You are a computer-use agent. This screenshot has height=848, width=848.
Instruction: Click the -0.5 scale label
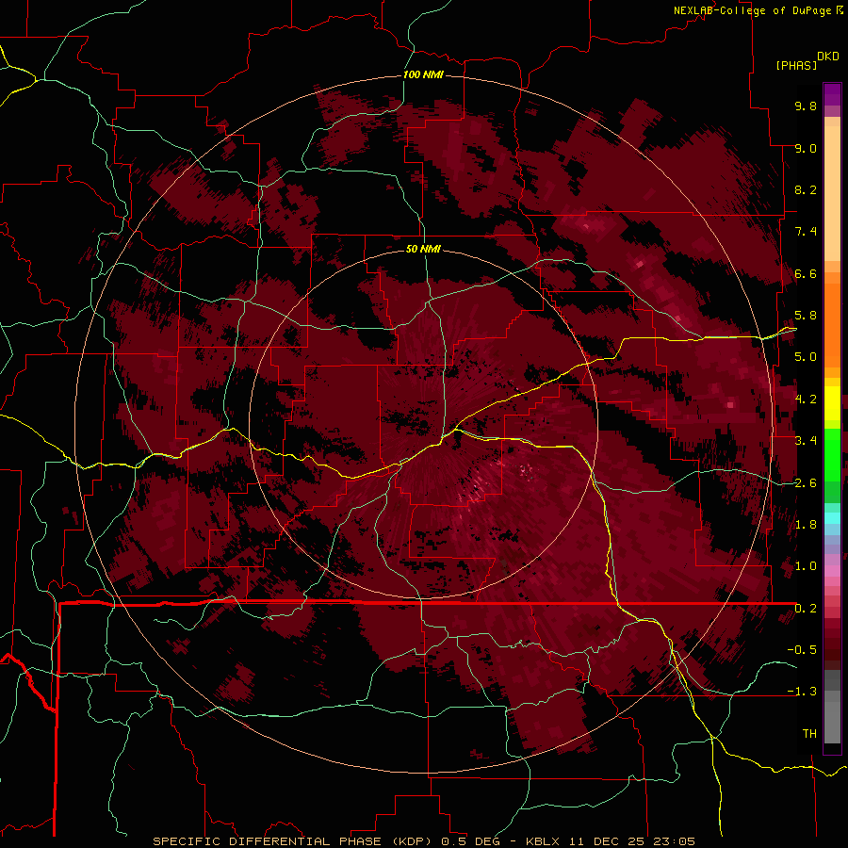(802, 650)
